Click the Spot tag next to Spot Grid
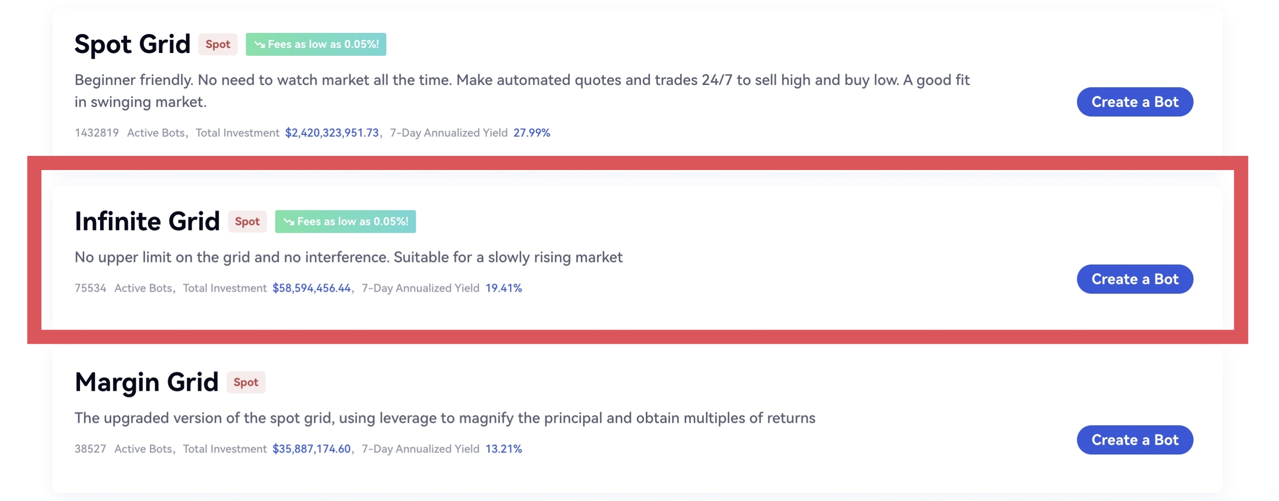The height and width of the screenshot is (501, 1279). [218, 45]
